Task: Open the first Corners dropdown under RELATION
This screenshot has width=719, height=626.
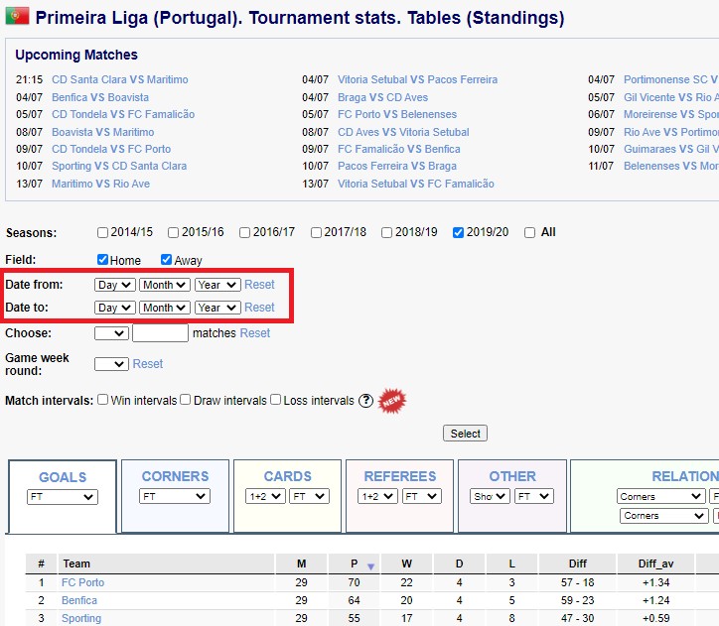Action: 660,496
